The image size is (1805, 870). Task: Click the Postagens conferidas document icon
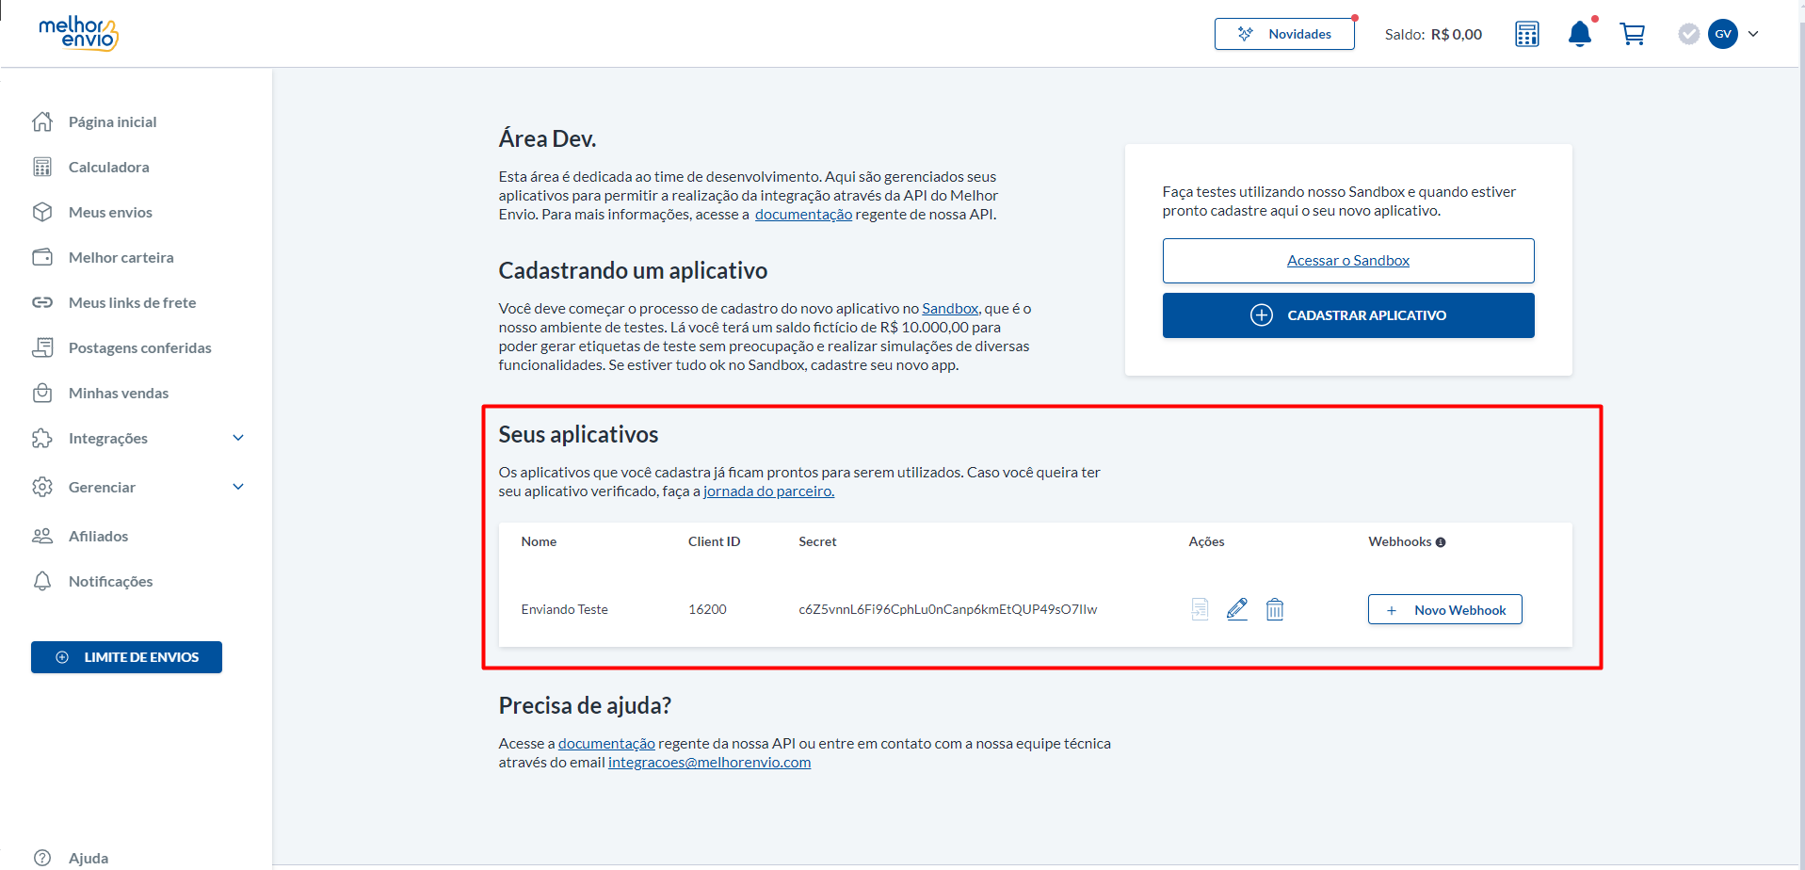(42, 347)
